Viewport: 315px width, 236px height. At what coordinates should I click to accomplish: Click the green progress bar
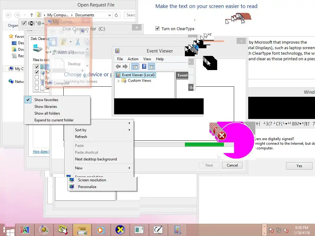tap(204, 144)
